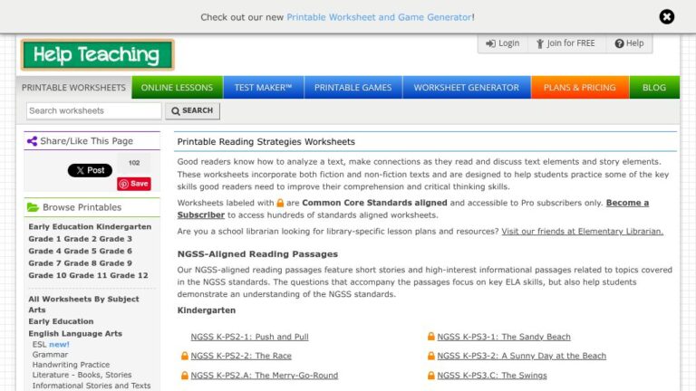The width and height of the screenshot is (696, 391).
Task: Select Grade 11 in Browse Printables
Action: tap(88, 275)
